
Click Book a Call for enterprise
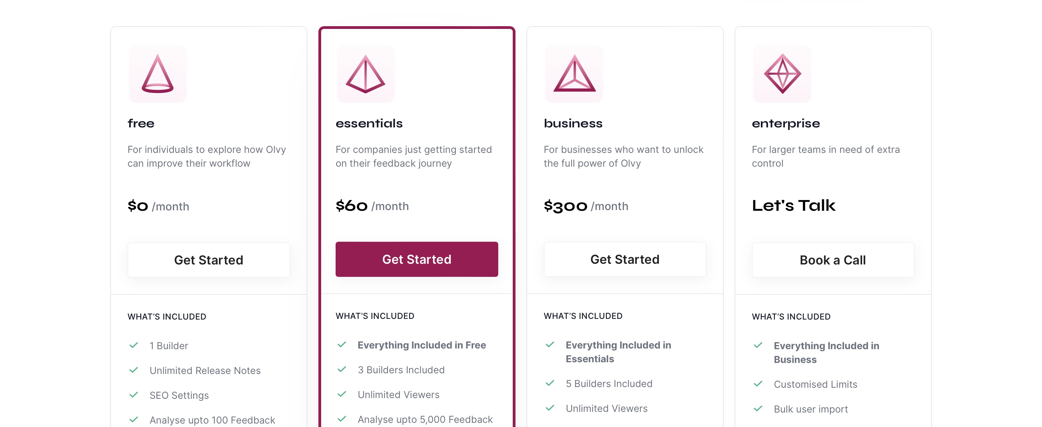832,260
